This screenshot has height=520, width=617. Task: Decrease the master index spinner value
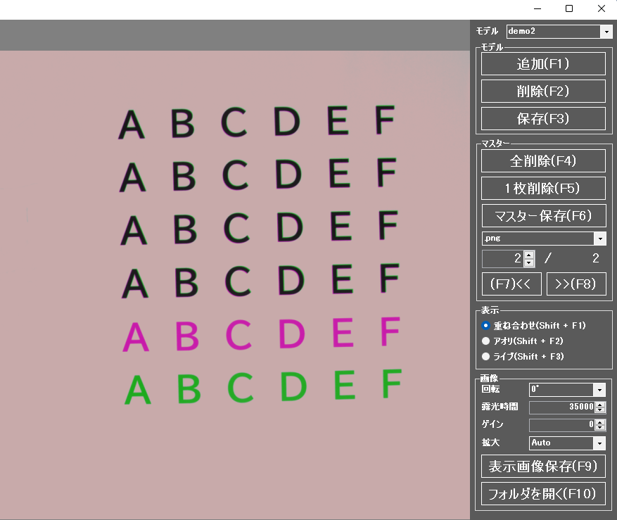click(x=529, y=262)
